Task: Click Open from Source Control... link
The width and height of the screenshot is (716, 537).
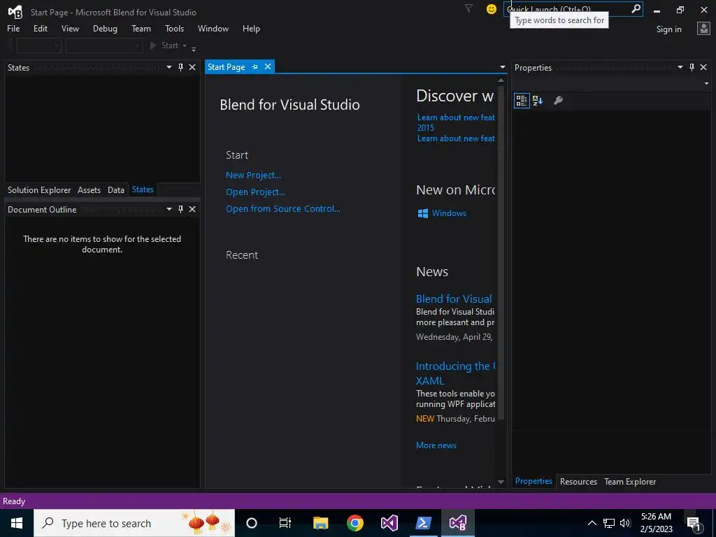Action: [282, 208]
